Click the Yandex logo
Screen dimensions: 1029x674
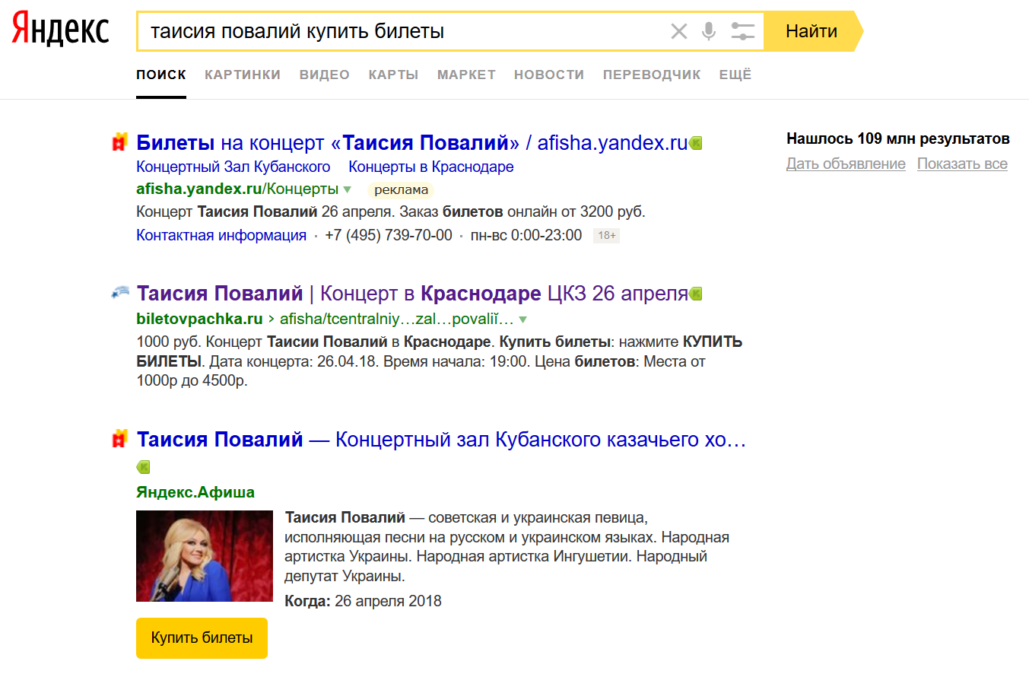click(x=60, y=30)
